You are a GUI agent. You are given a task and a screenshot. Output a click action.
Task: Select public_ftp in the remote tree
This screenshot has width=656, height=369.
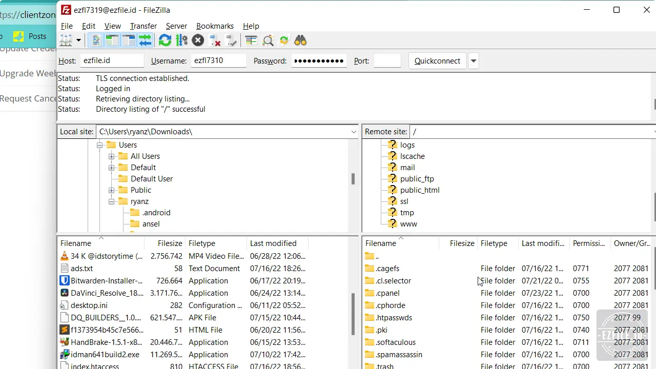417,179
